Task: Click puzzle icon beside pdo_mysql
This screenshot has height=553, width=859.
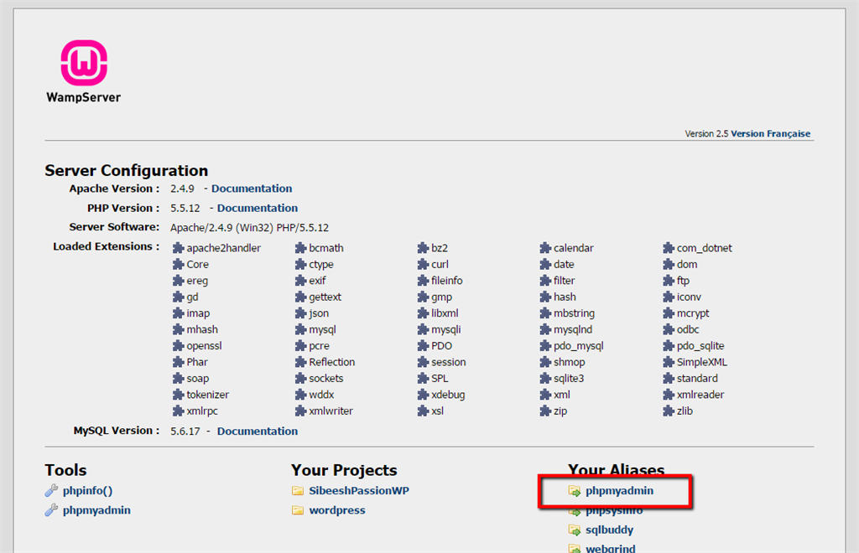Action: click(x=545, y=346)
